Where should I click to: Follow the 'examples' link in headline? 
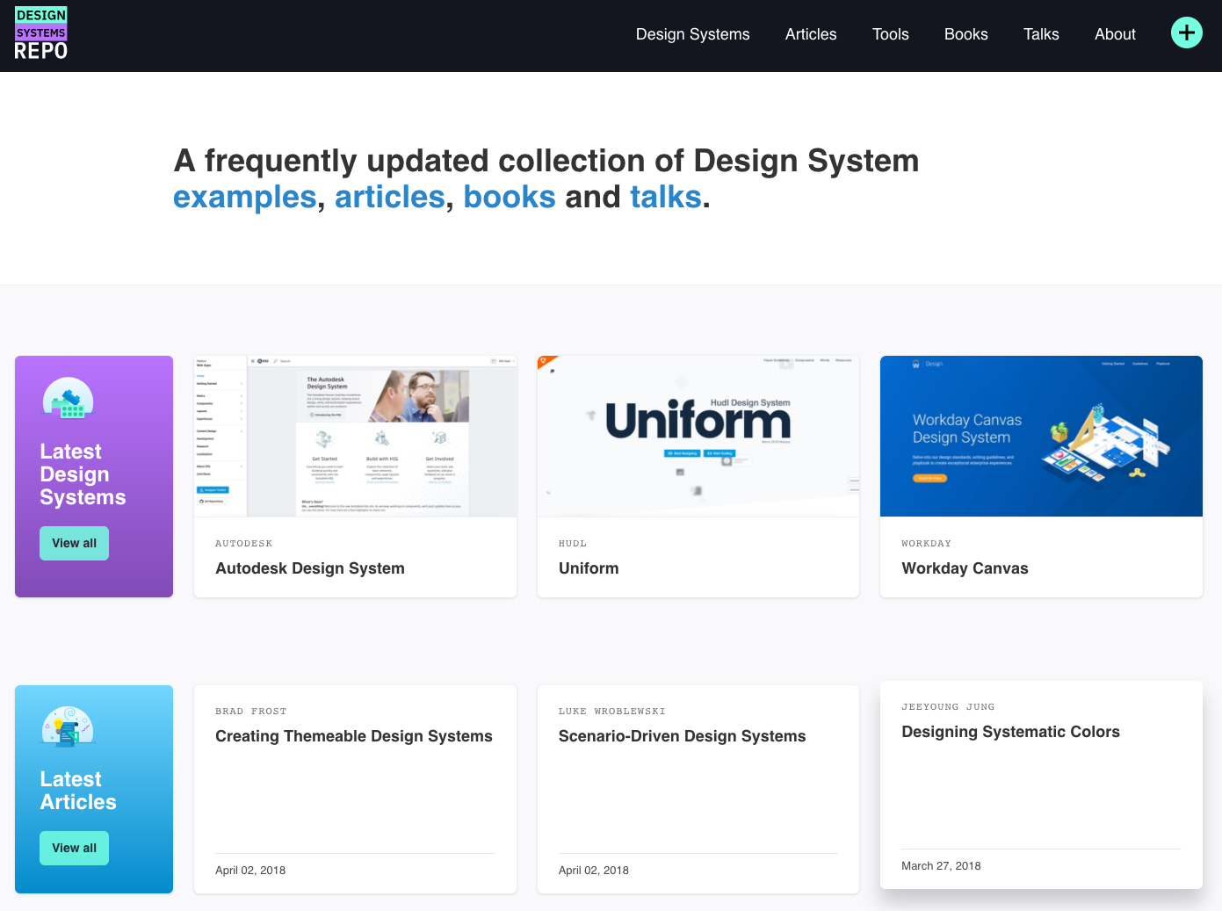[x=244, y=197]
